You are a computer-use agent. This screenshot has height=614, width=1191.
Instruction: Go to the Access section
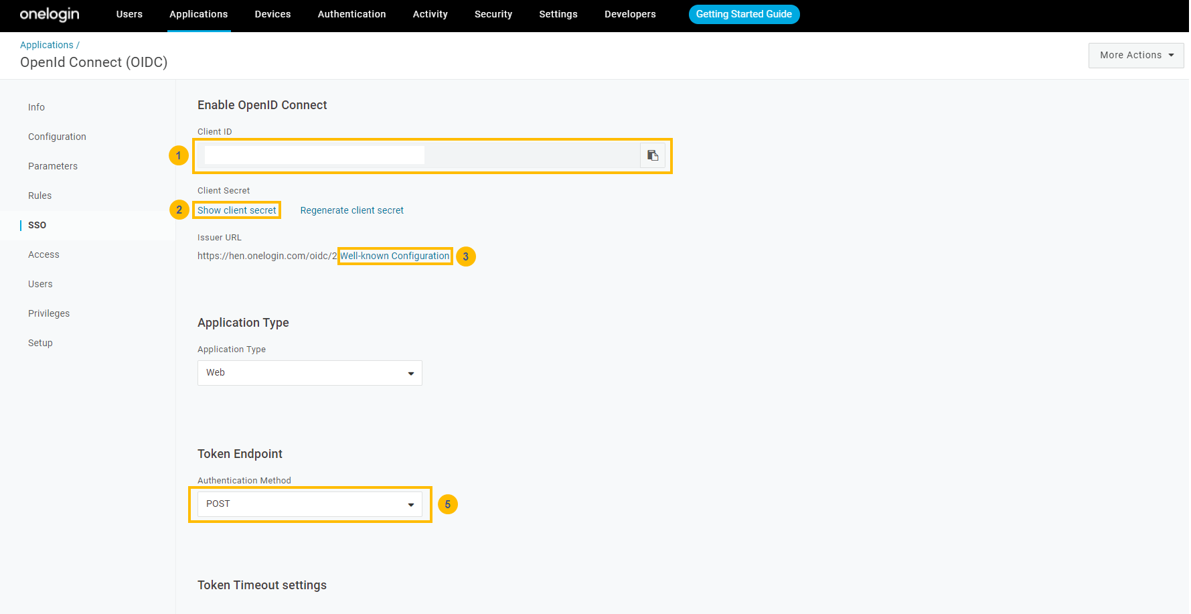click(x=44, y=254)
